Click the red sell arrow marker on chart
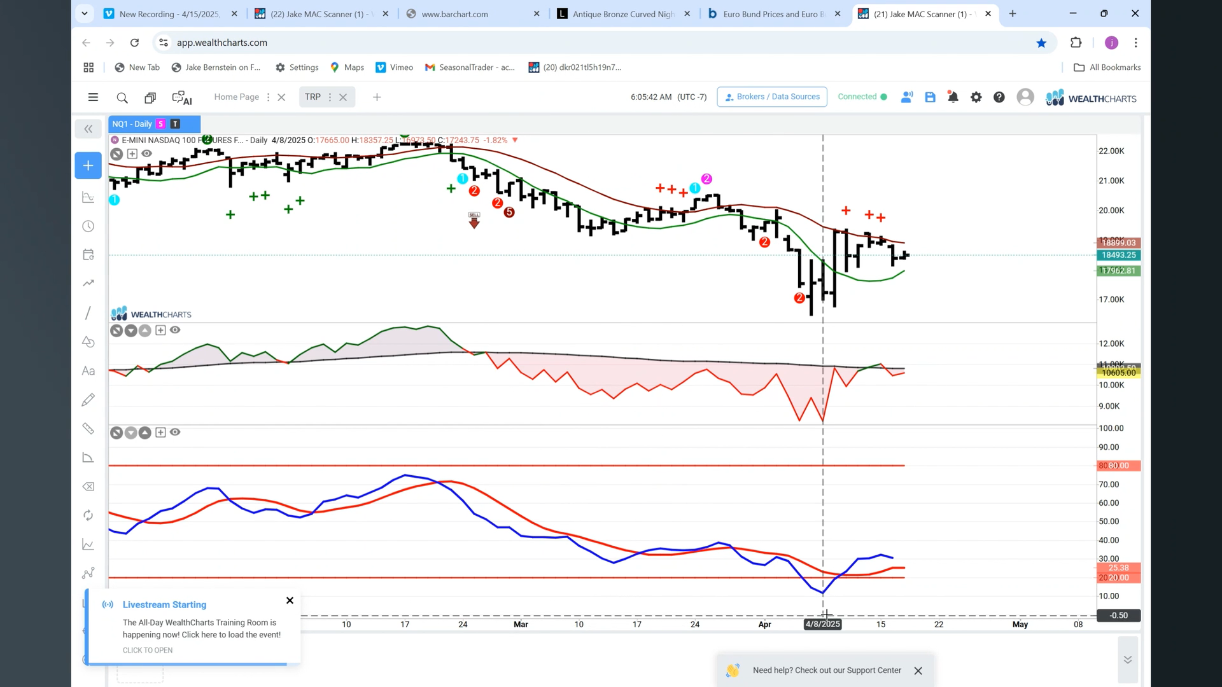The height and width of the screenshot is (687, 1222). coord(474,220)
